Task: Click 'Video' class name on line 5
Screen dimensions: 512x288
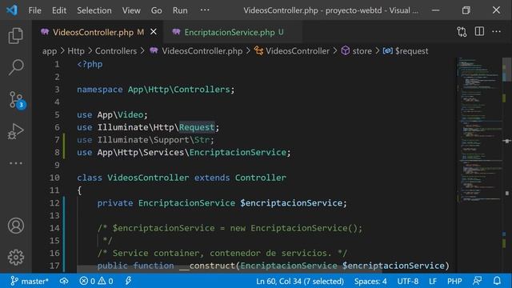Action: [x=130, y=114]
